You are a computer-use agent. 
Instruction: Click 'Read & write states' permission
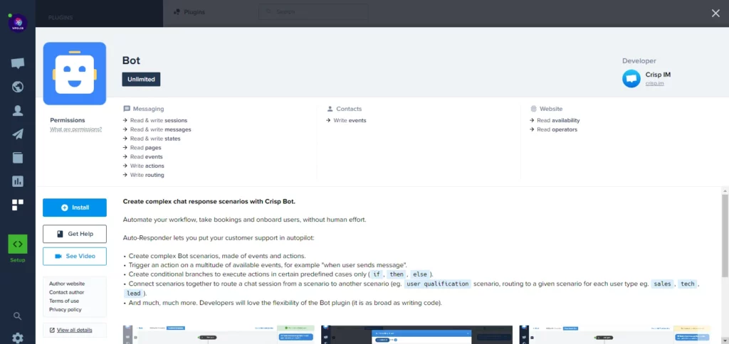(x=155, y=139)
